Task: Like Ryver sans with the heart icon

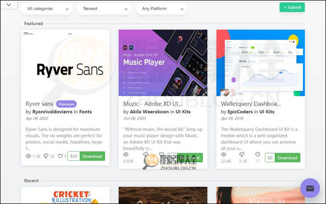Action: [60, 156]
